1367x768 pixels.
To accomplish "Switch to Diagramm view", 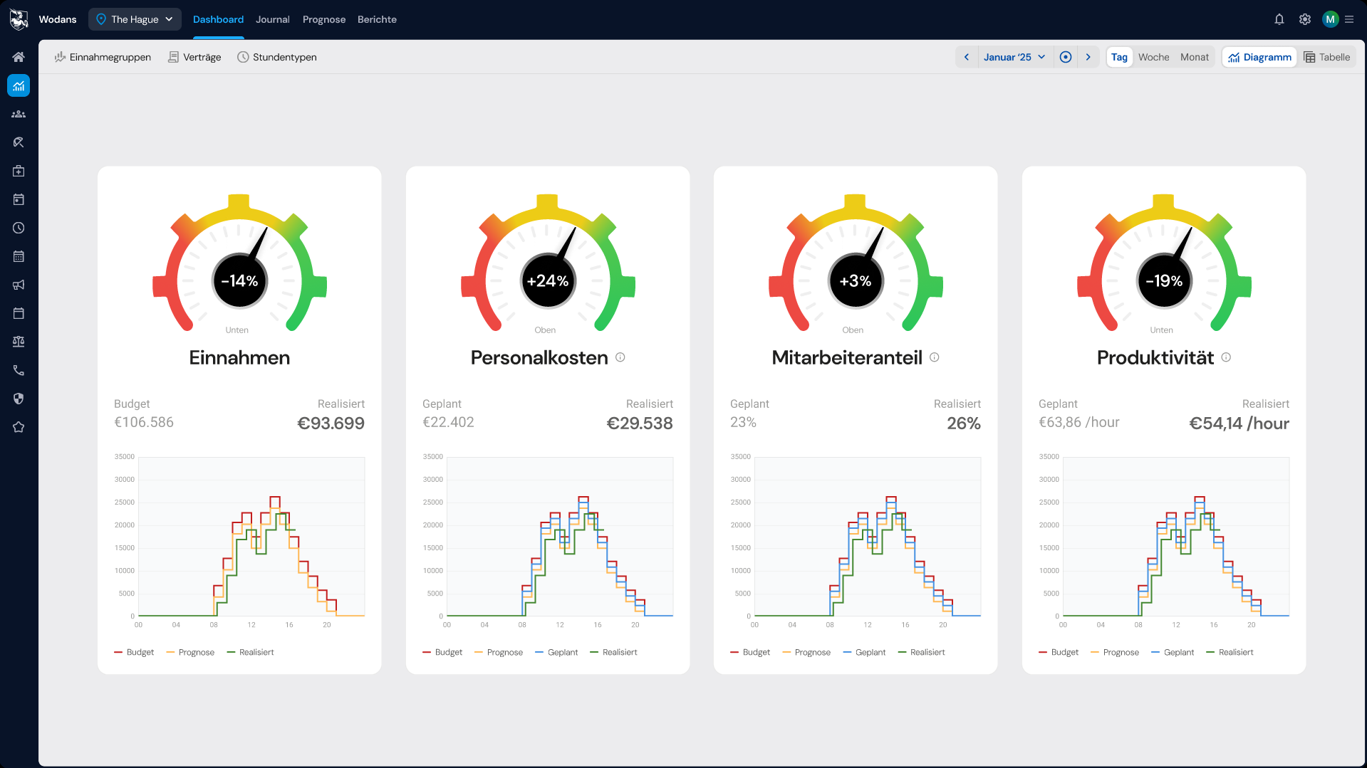I will point(1259,57).
